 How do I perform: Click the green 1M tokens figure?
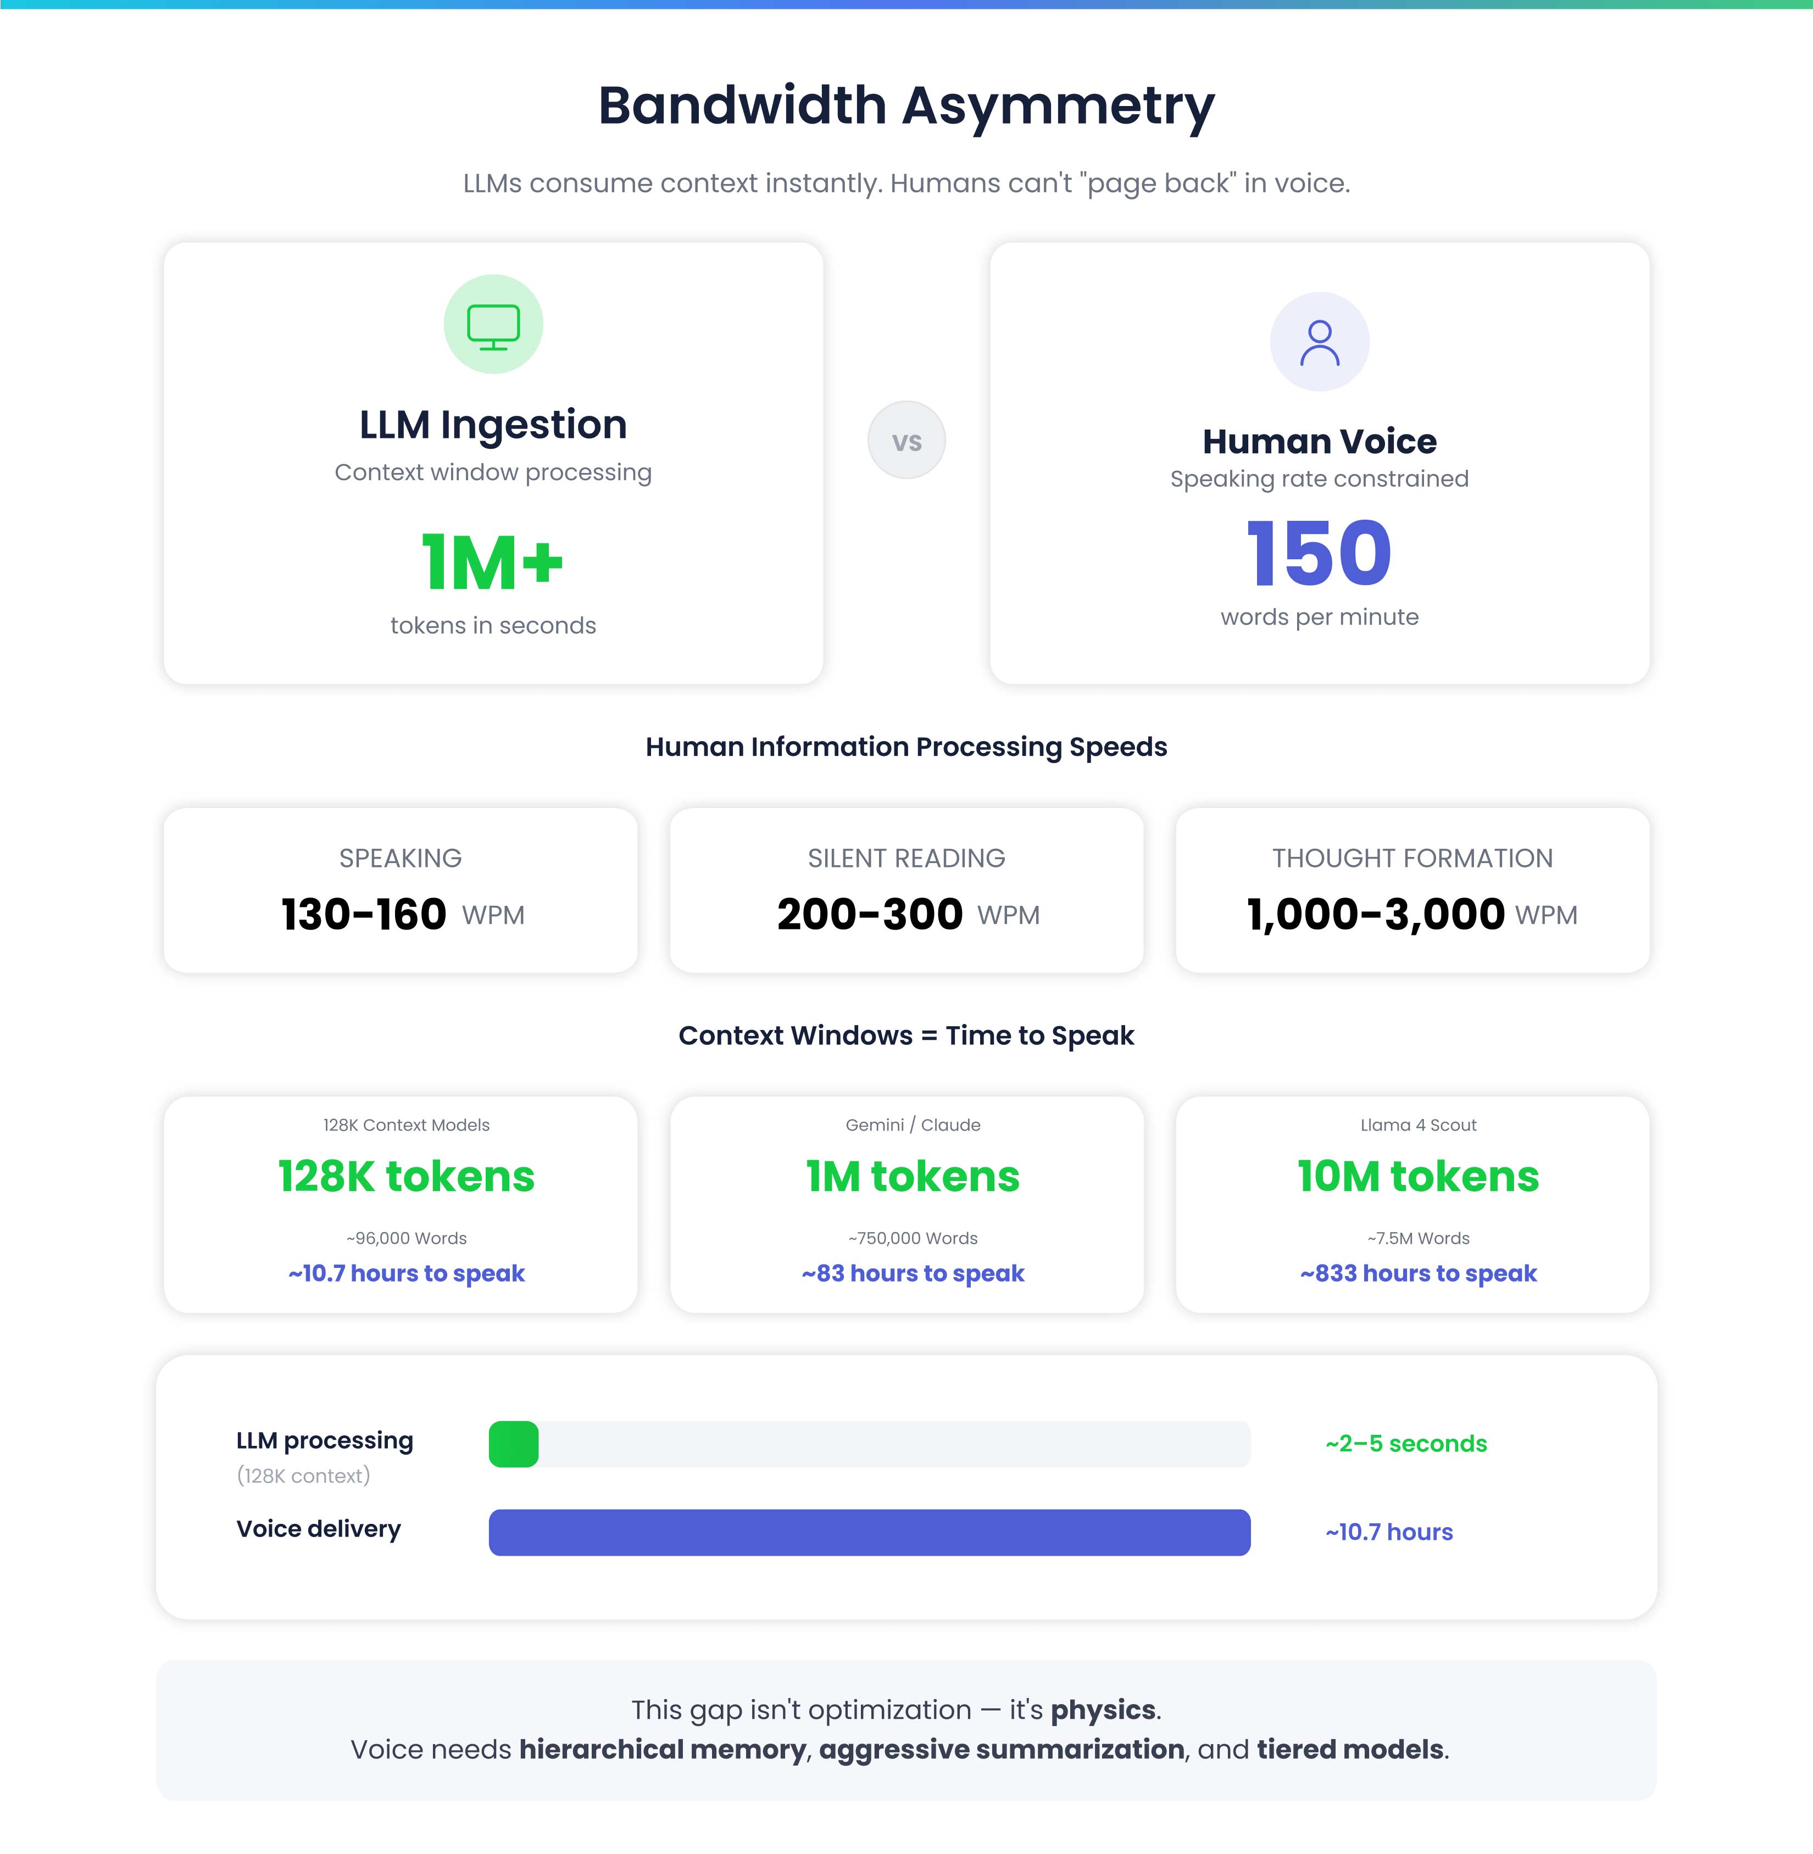pos(913,1176)
